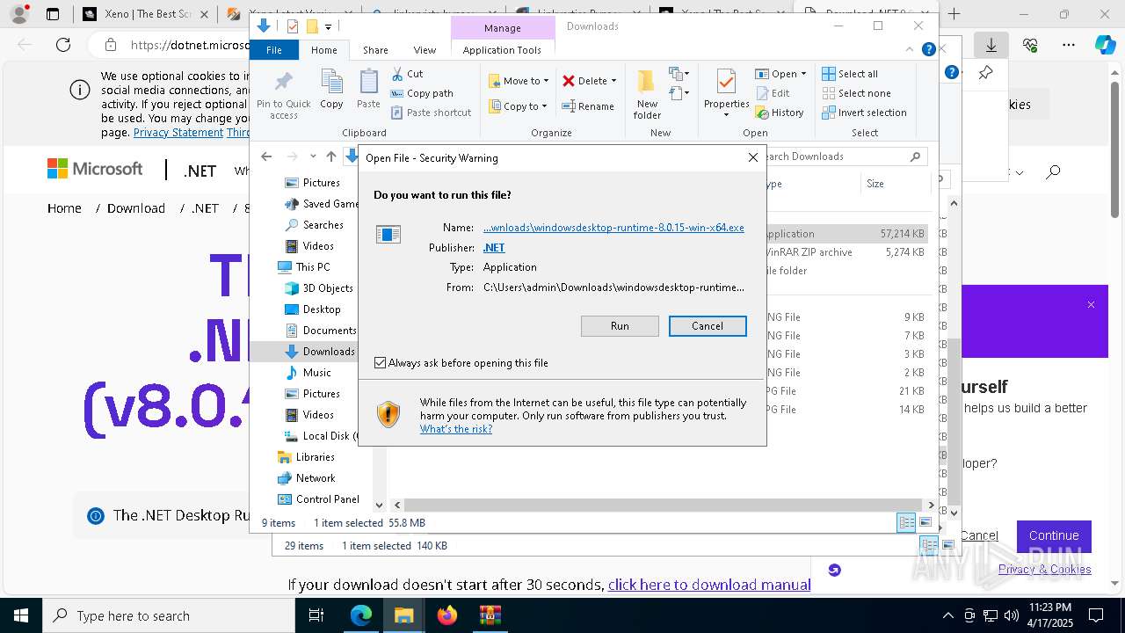Screen dimensions: 1125x633
Task: Collapse the Explorer ribbon chevron
Action: point(911,50)
